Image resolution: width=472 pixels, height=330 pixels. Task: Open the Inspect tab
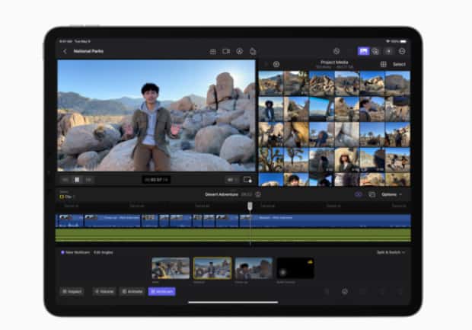click(73, 291)
